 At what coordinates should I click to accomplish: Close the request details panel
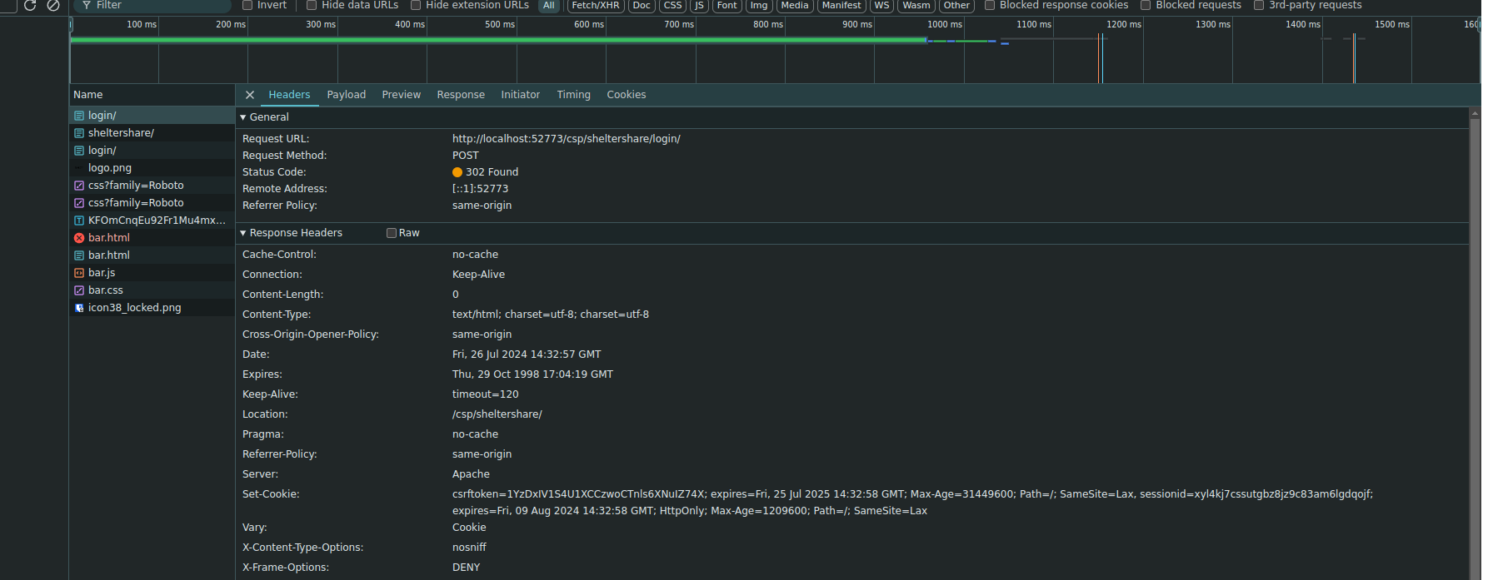click(250, 95)
